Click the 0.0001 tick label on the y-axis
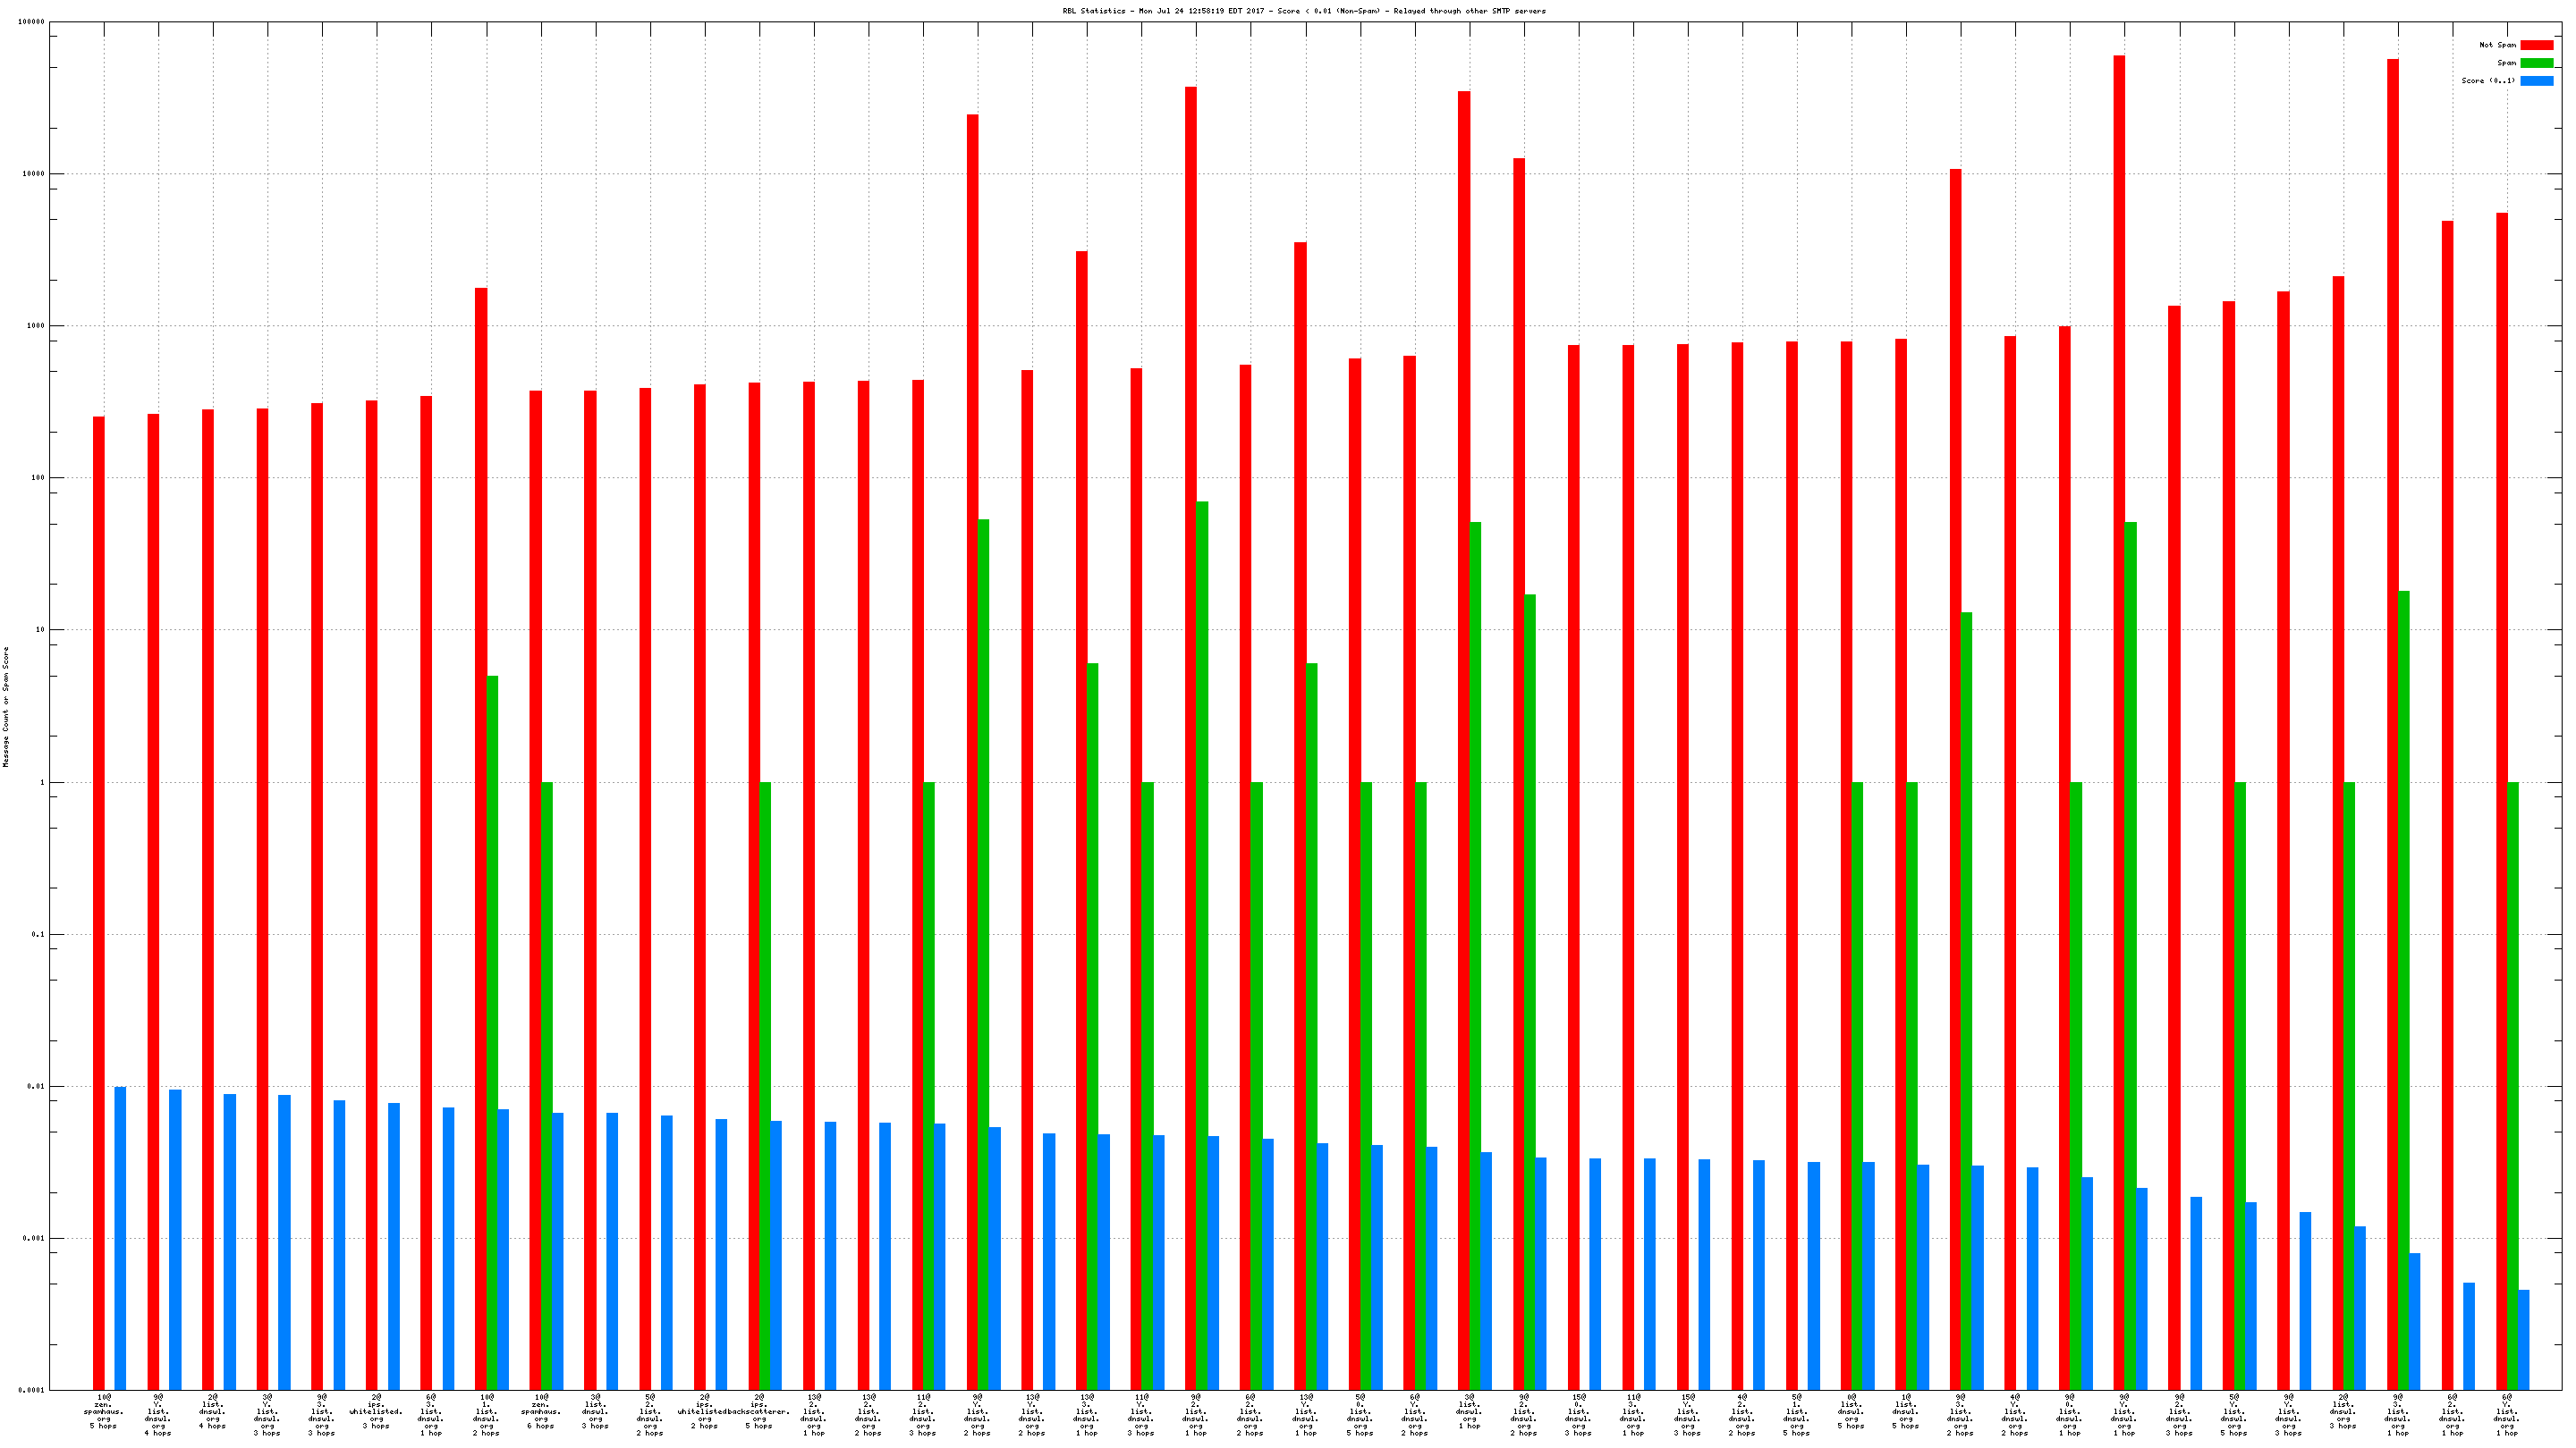Viewport: 2576px width, 1448px height. 33,1390
